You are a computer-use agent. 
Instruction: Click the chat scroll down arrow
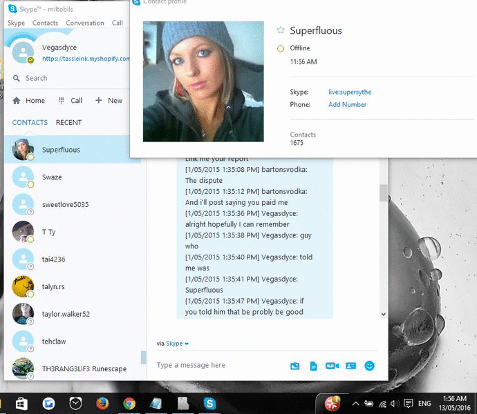pos(383,314)
